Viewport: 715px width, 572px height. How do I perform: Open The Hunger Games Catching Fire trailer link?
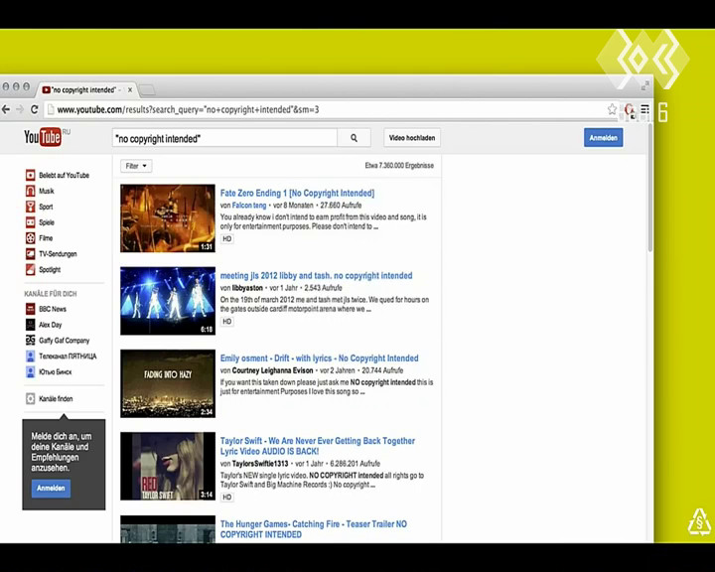pos(313,529)
